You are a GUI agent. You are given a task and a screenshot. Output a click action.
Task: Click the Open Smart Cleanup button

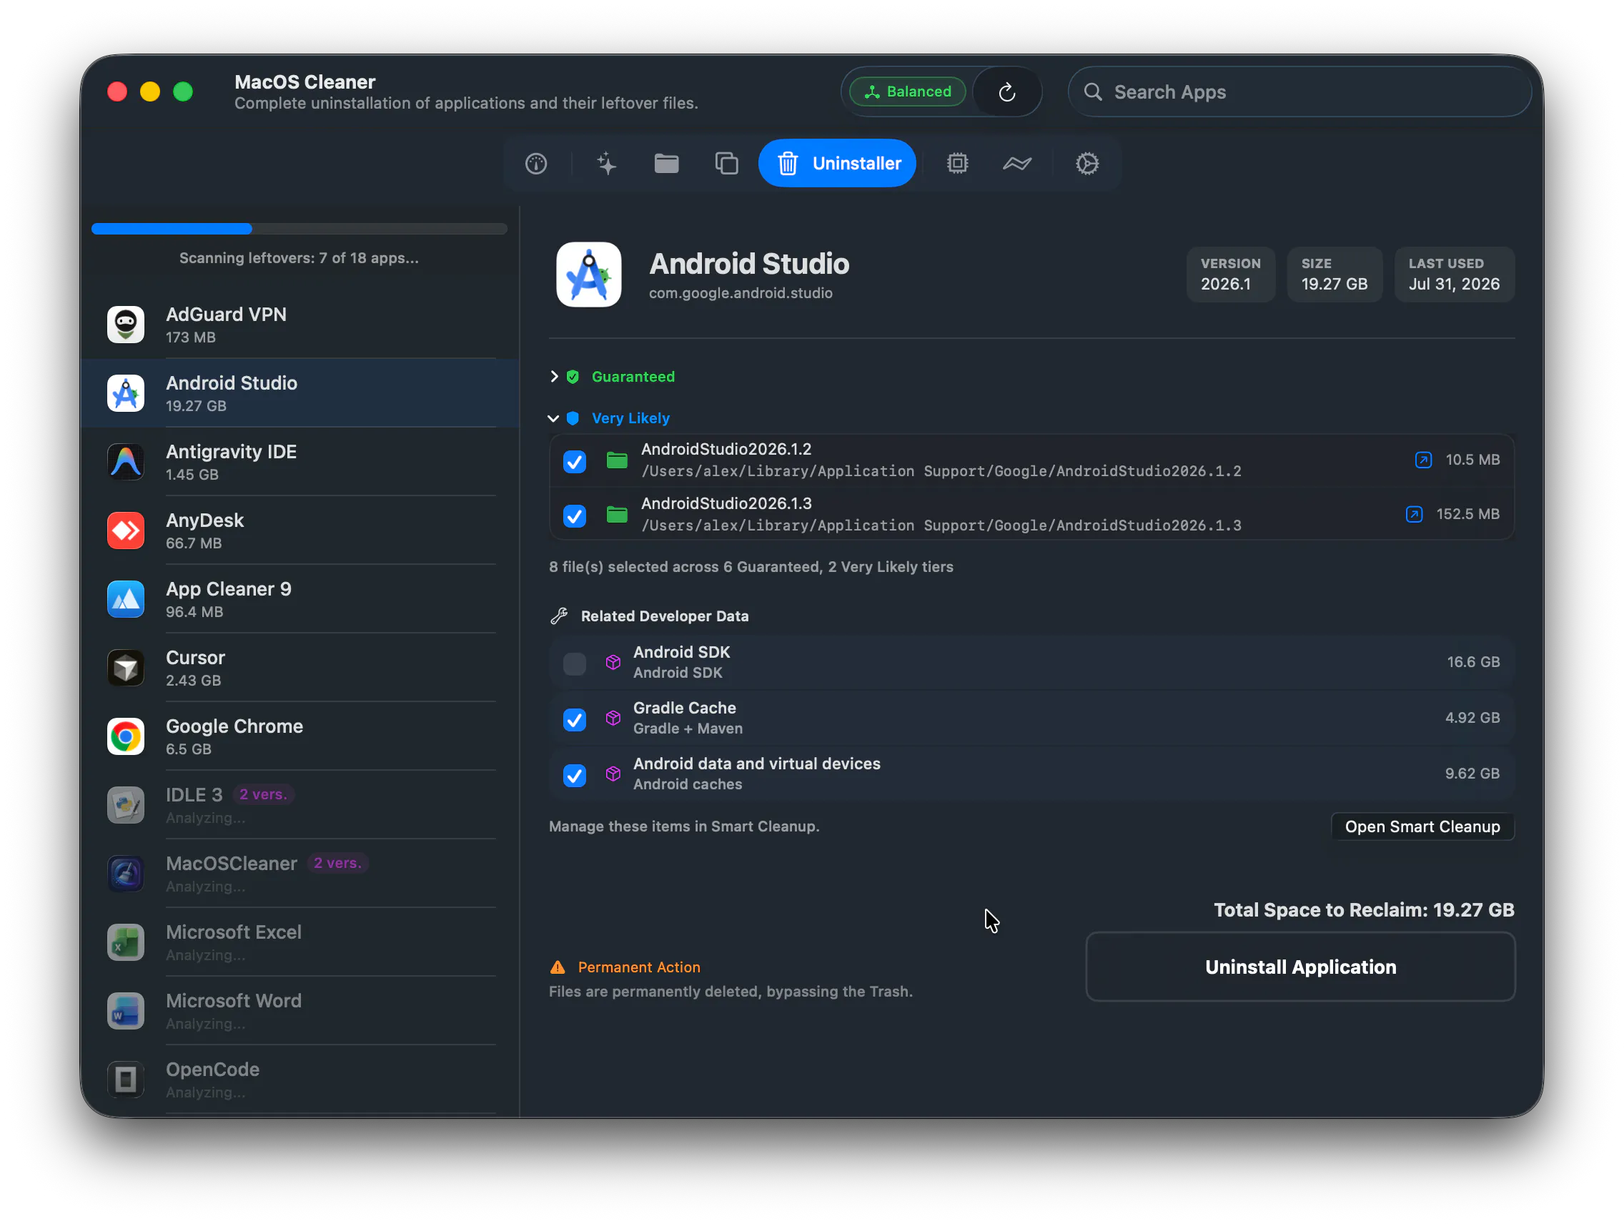coord(1422,826)
